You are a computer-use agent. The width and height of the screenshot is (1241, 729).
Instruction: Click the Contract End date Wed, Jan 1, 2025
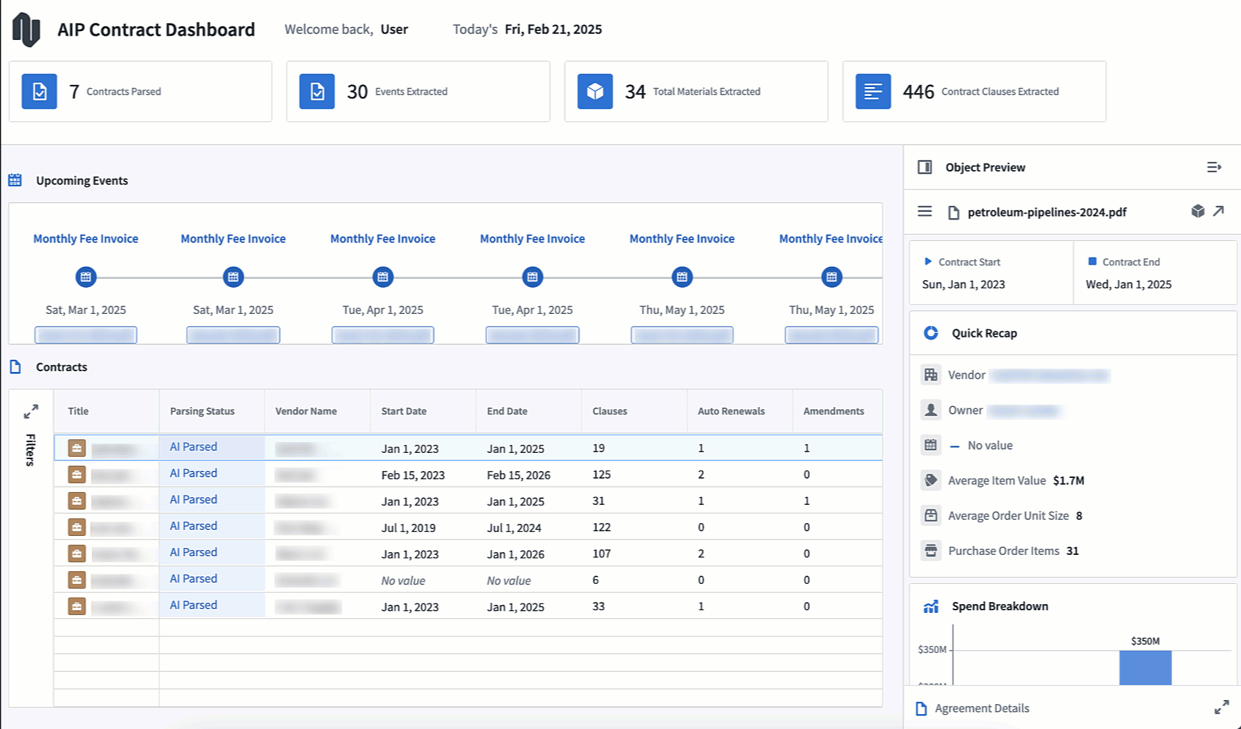(x=1129, y=284)
